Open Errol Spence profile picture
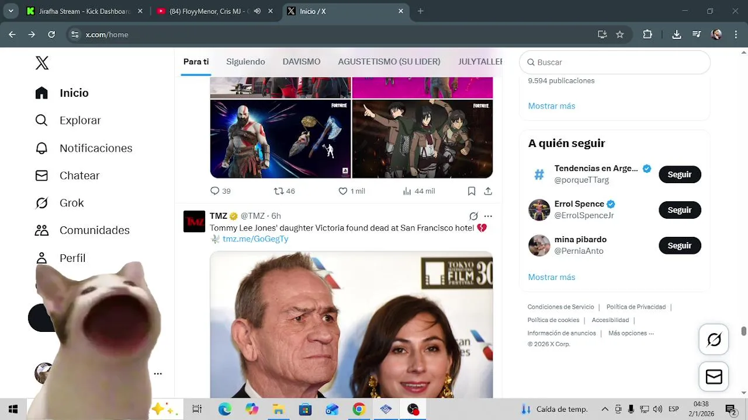The height and width of the screenshot is (420, 748). 539,210
